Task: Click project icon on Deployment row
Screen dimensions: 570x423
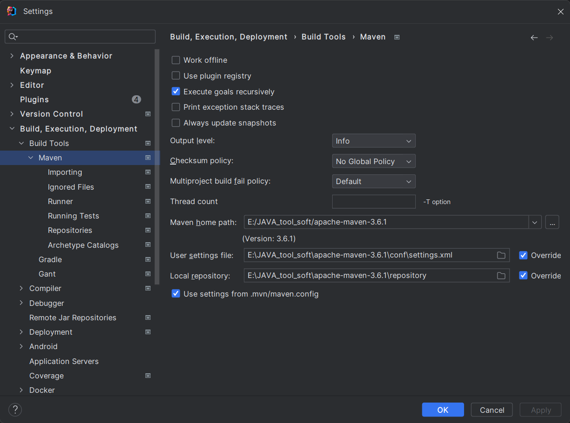Action: pyautogui.click(x=148, y=332)
